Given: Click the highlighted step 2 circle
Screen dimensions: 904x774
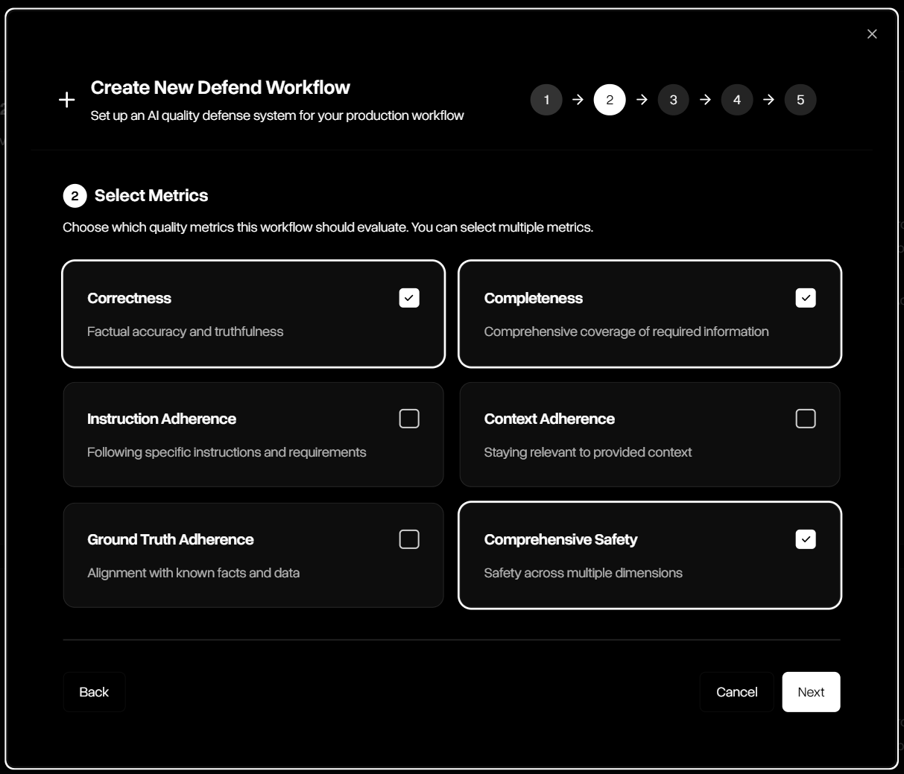Looking at the screenshot, I should pyautogui.click(x=610, y=99).
